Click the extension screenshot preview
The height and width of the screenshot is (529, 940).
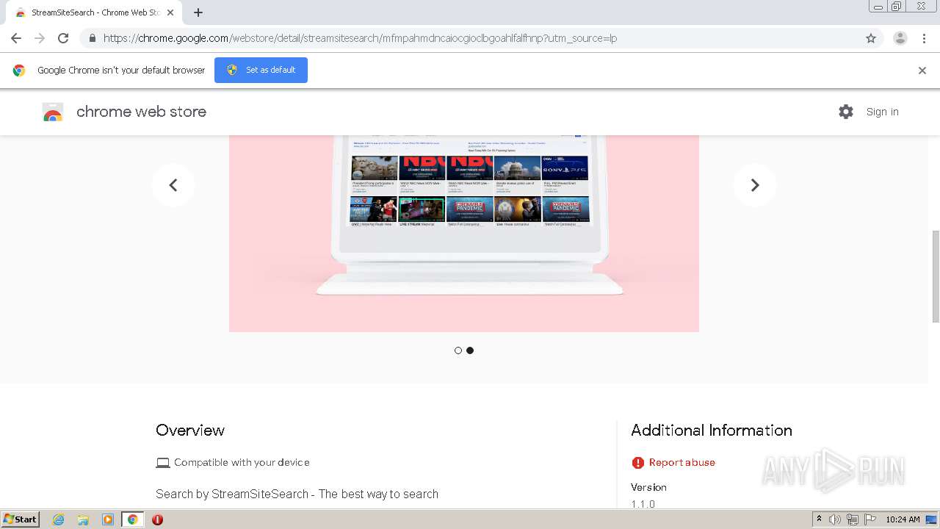(x=464, y=234)
